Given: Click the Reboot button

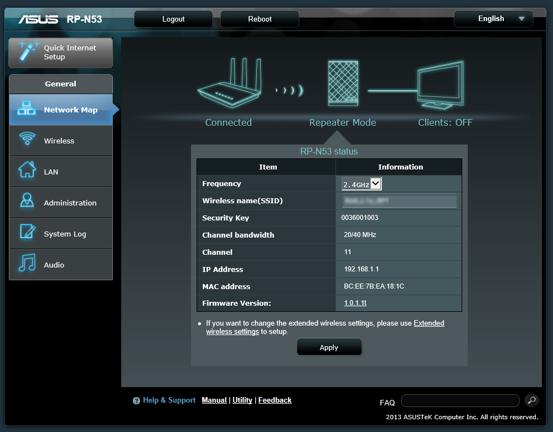Looking at the screenshot, I should click(x=260, y=19).
